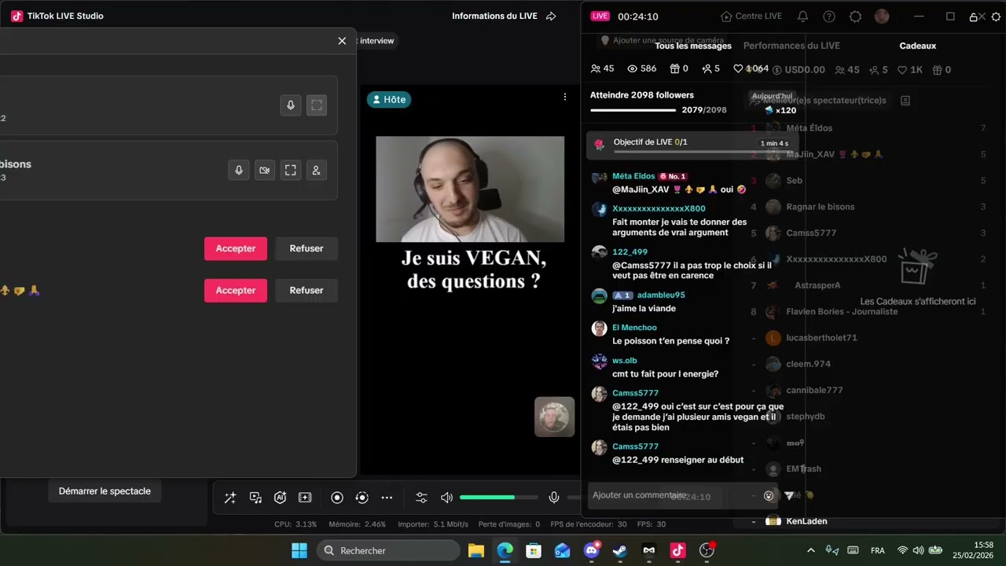Image resolution: width=1006 pixels, height=566 pixels.
Task: Open Méta Eïdos chat message username
Action: point(633,176)
